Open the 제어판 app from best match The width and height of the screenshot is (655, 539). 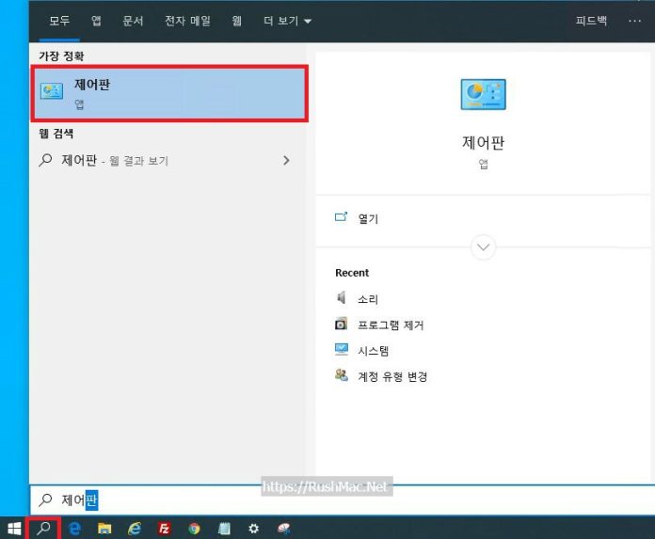pos(169,93)
